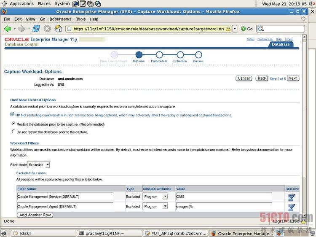Remove the Oracle Management Service filter

292,197
